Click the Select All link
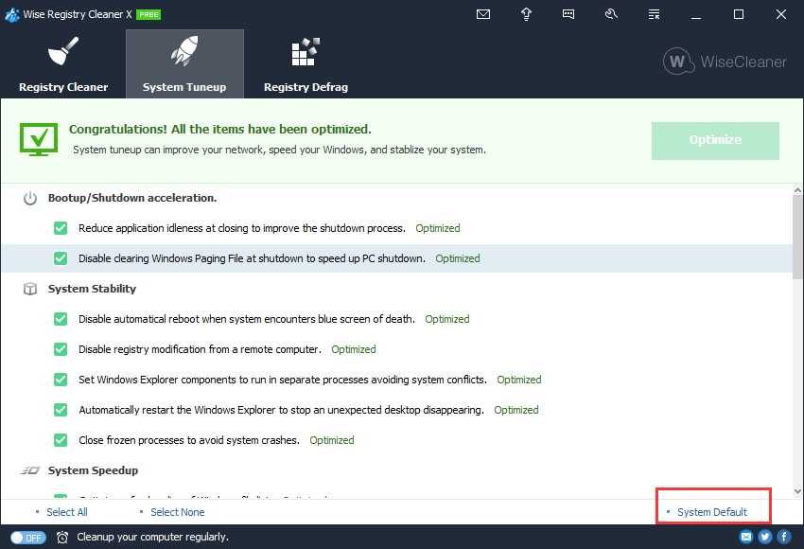The image size is (804, 549). tap(66, 512)
